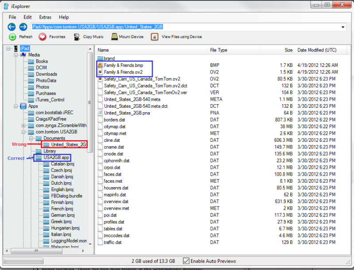The height and width of the screenshot is (270, 354).
Task: Open the Help menu
Action: tap(64, 17)
